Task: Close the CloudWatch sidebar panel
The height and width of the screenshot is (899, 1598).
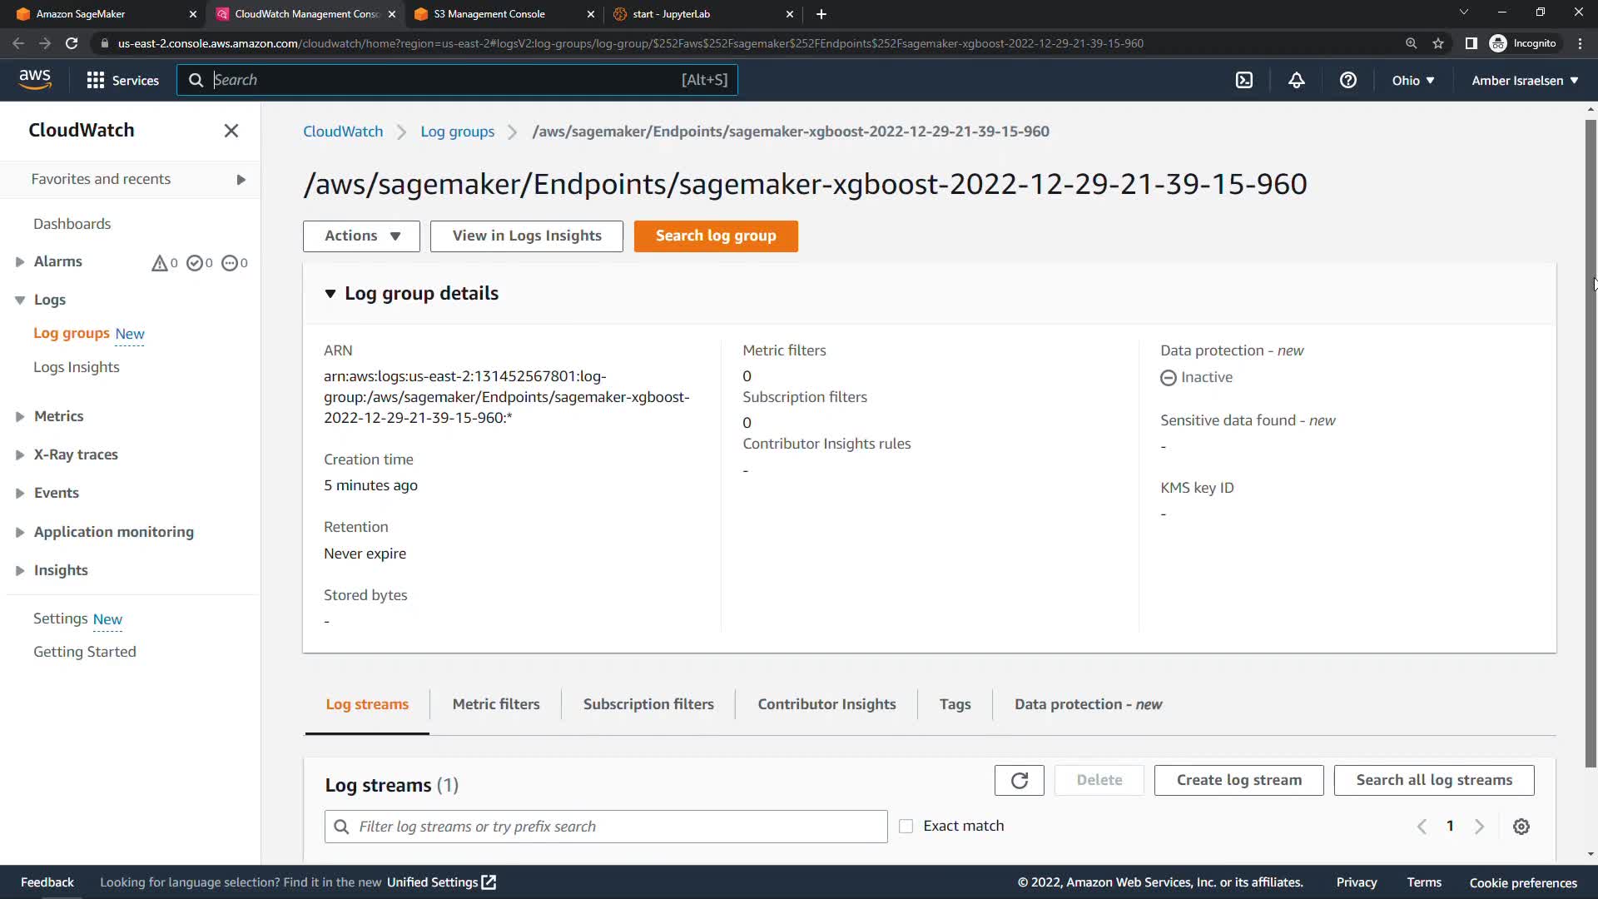Action: pyautogui.click(x=231, y=131)
